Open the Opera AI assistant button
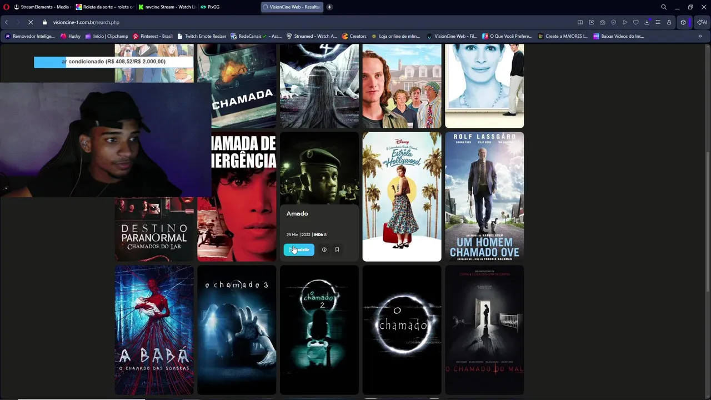The height and width of the screenshot is (400, 711). (x=702, y=22)
